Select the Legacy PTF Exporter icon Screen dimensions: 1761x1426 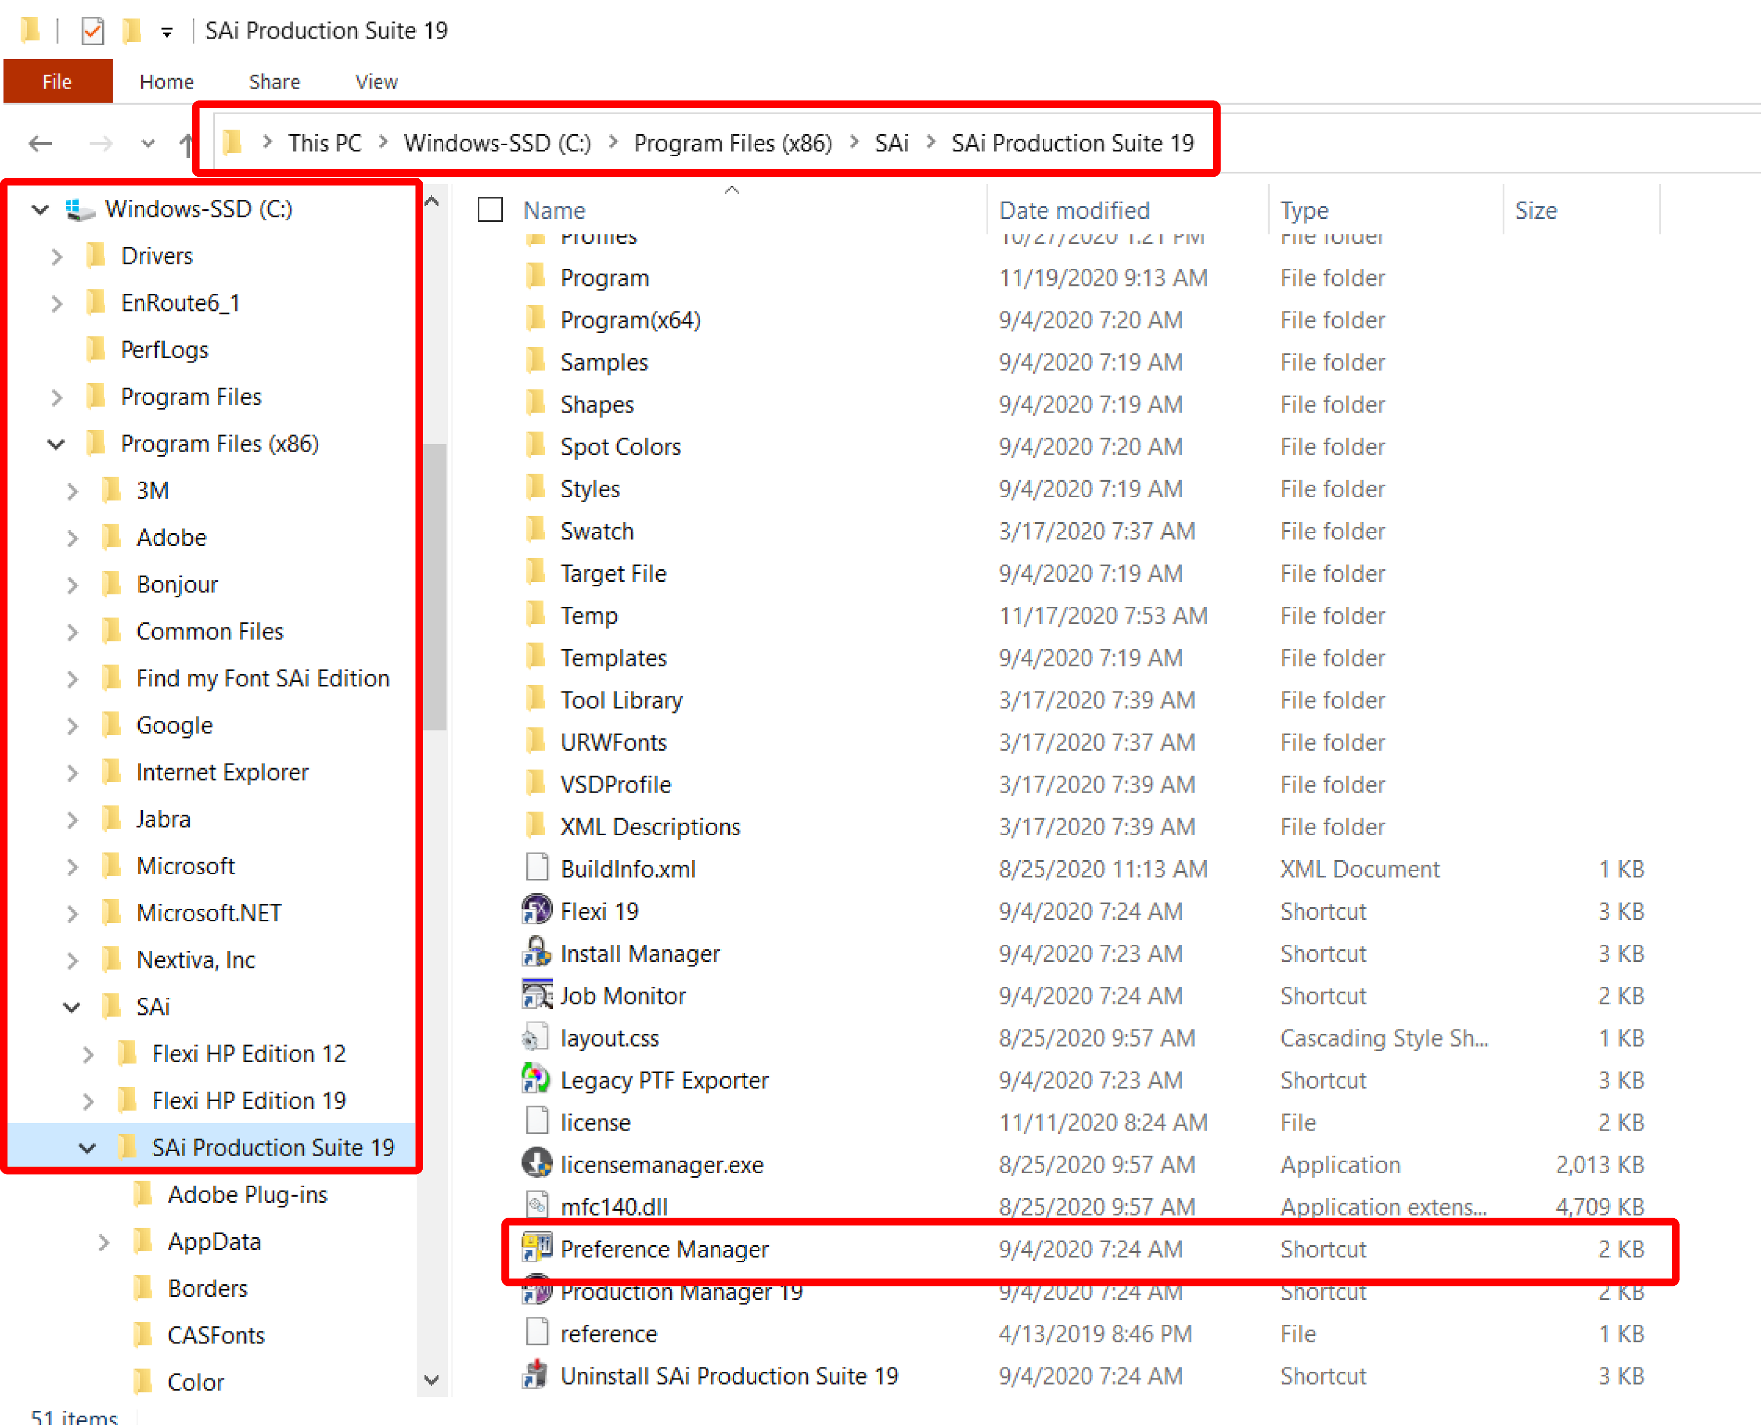[x=536, y=1080]
